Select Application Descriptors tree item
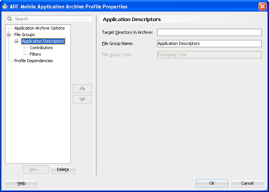Image resolution: width=269 pixels, height=192 pixels. (x=43, y=41)
